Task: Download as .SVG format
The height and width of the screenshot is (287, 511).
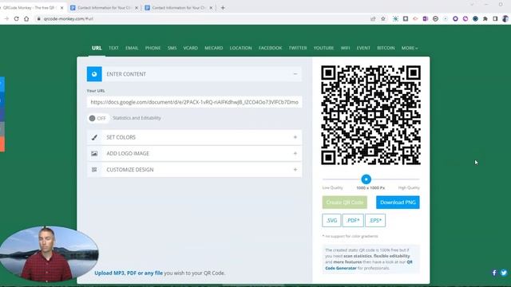Action: (331, 220)
